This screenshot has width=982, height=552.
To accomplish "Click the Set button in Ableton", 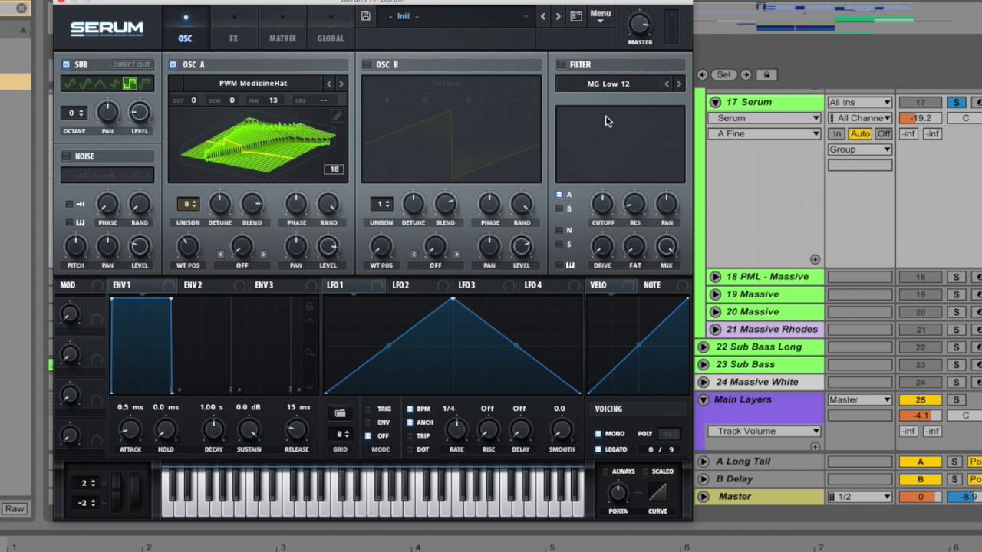I will point(724,74).
